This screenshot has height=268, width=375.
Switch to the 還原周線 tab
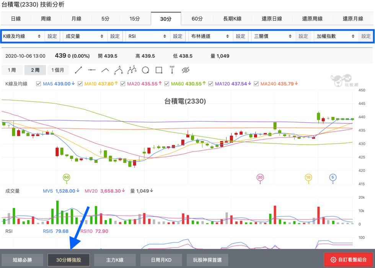312,19
